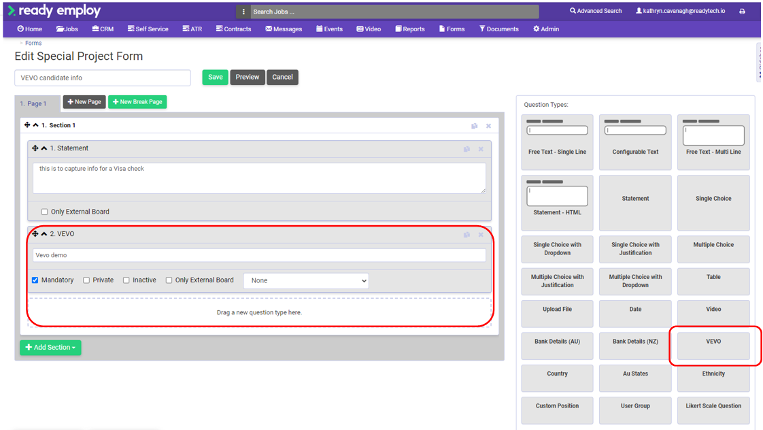
Task: Open Forms menu in navigation bar
Action: click(x=452, y=29)
